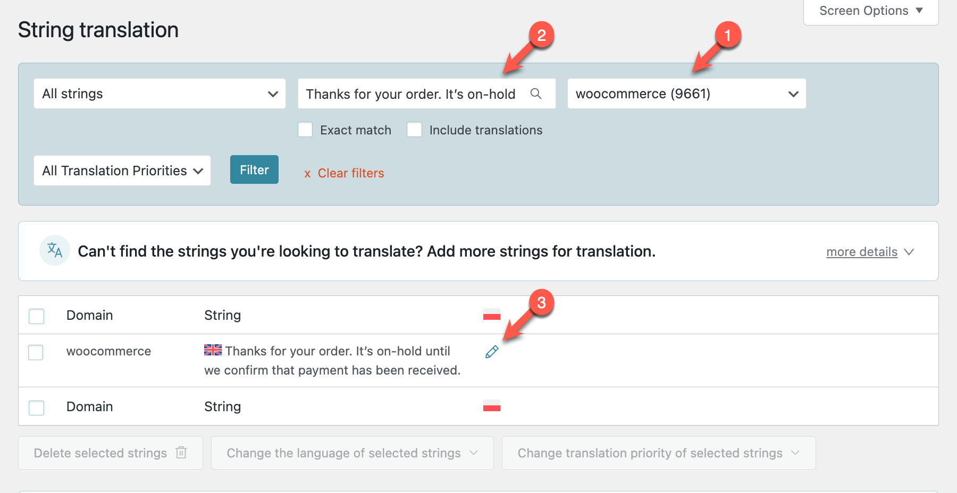Viewport: 957px width, 493px height.
Task: Click the magnifier icon in search field
Action: 536,94
